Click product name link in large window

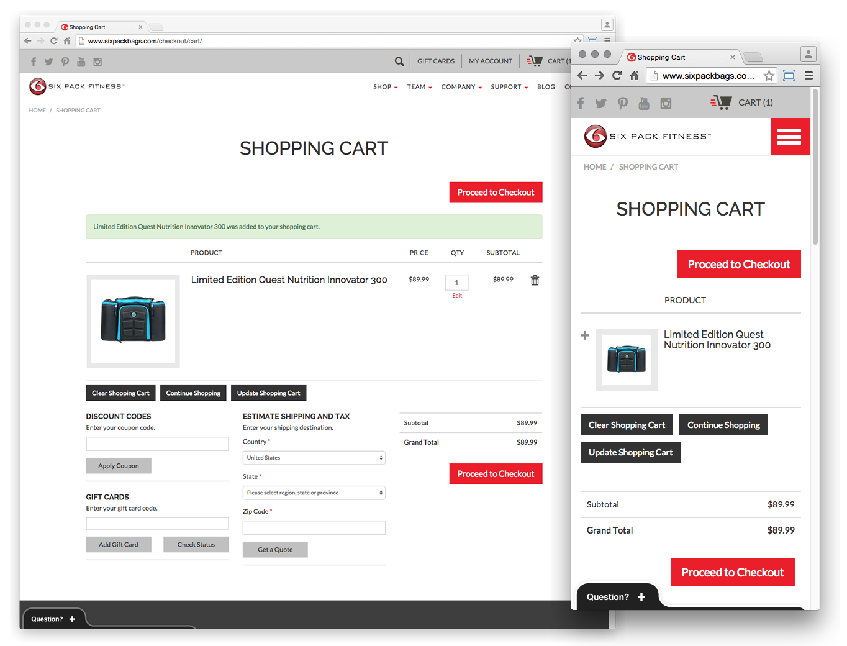pos(289,280)
